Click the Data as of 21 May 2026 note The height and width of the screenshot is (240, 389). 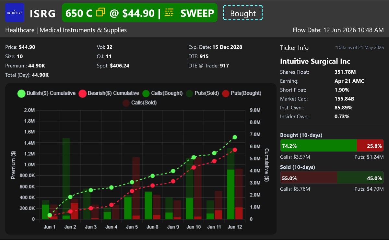pos(360,48)
